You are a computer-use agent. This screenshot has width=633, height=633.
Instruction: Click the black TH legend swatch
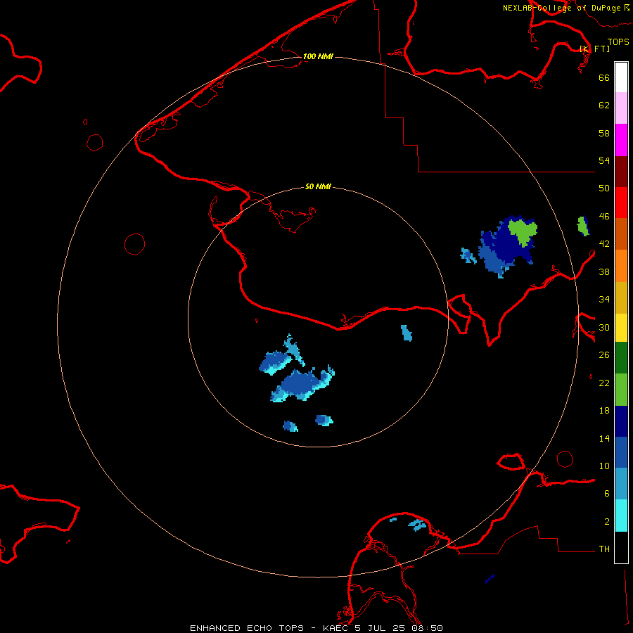tap(621, 547)
